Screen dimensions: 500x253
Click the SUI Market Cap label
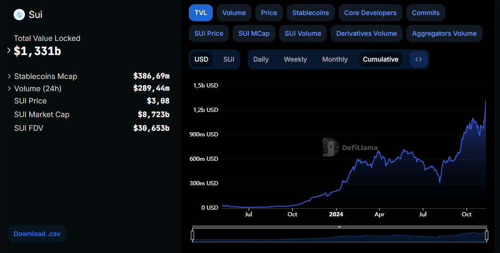click(42, 114)
